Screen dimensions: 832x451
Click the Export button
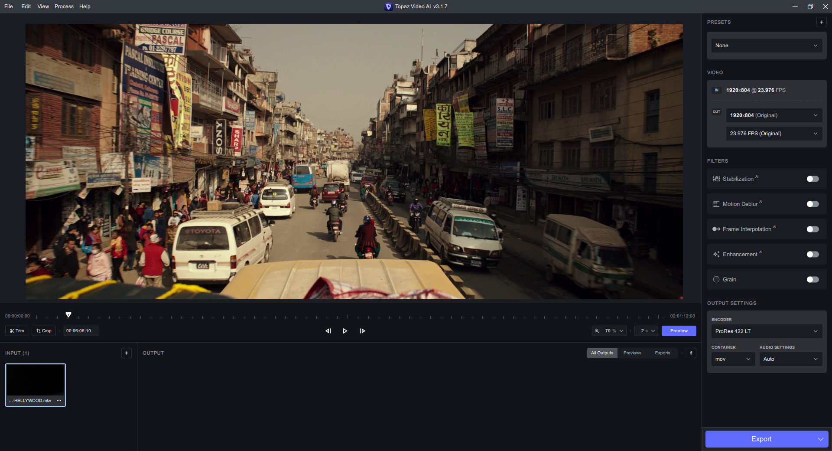[761, 439]
